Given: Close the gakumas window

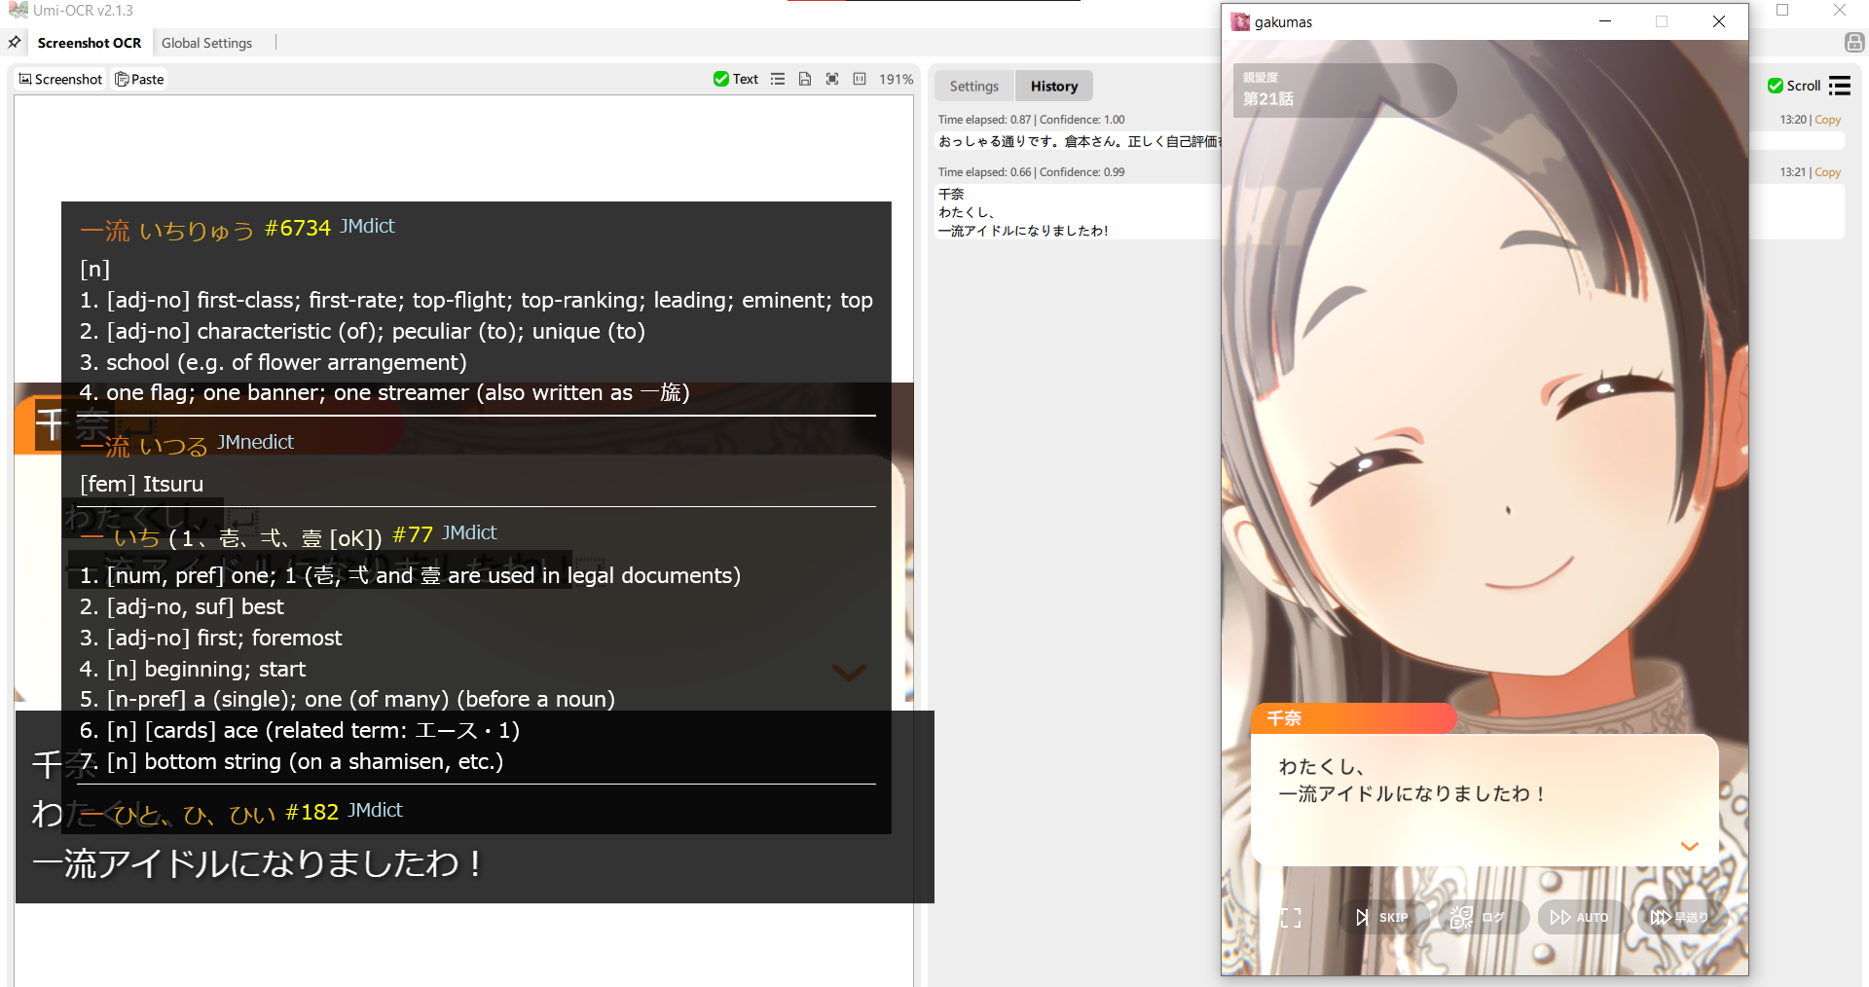Looking at the screenshot, I should pos(1719,21).
